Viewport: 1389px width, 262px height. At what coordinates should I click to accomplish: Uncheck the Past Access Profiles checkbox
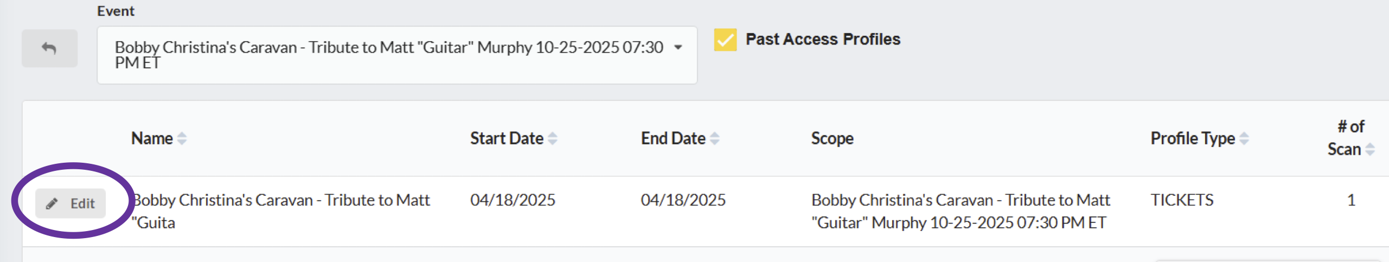point(725,40)
